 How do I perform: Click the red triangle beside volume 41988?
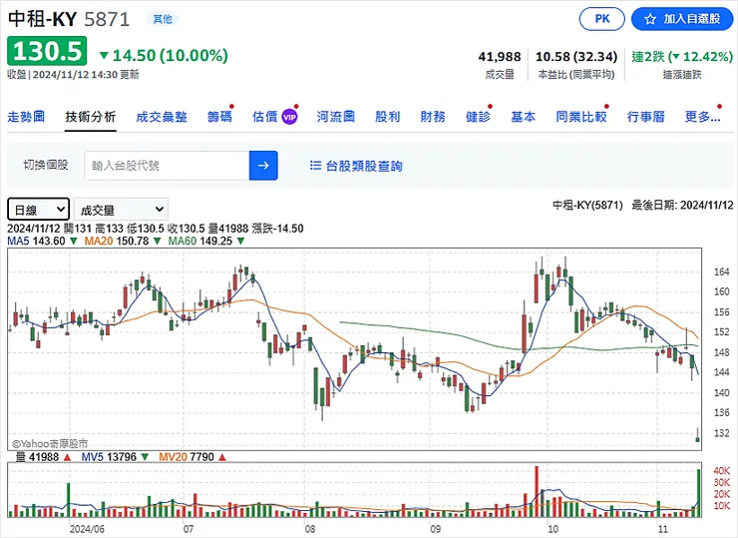pos(67,457)
